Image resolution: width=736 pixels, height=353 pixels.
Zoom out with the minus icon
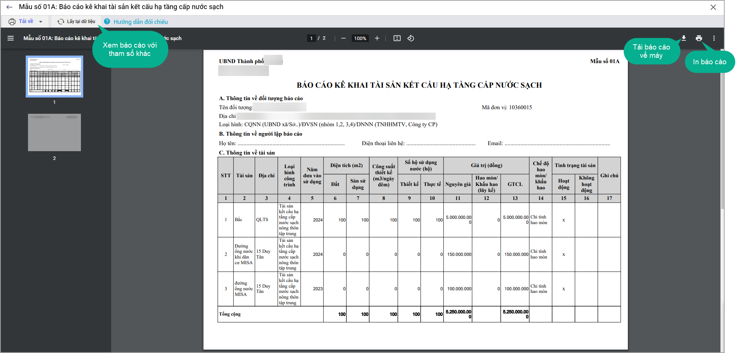343,38
